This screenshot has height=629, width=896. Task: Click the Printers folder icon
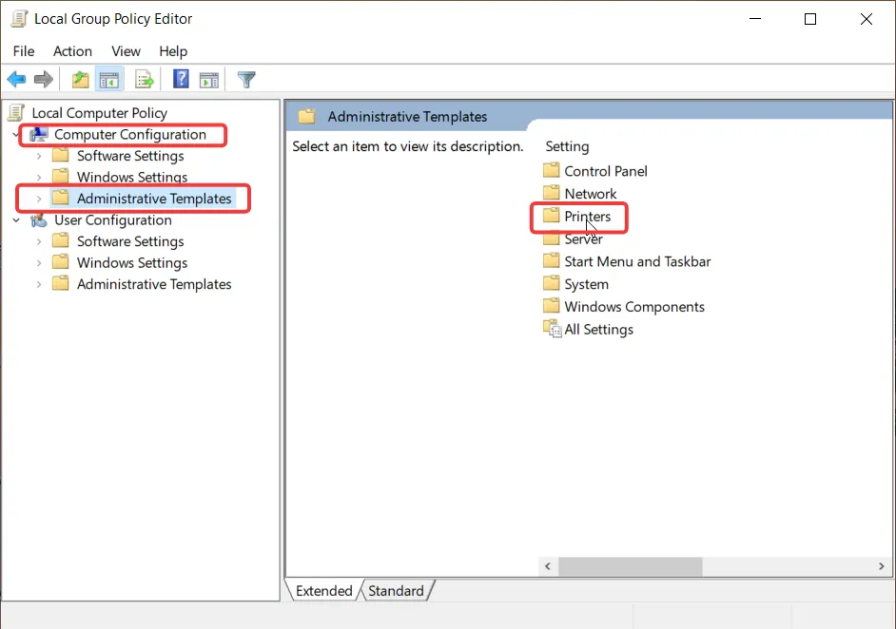pos(551,215)
